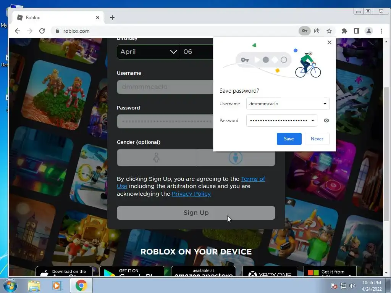
Task: Close the Save password popup
Action: pos(330,42)
